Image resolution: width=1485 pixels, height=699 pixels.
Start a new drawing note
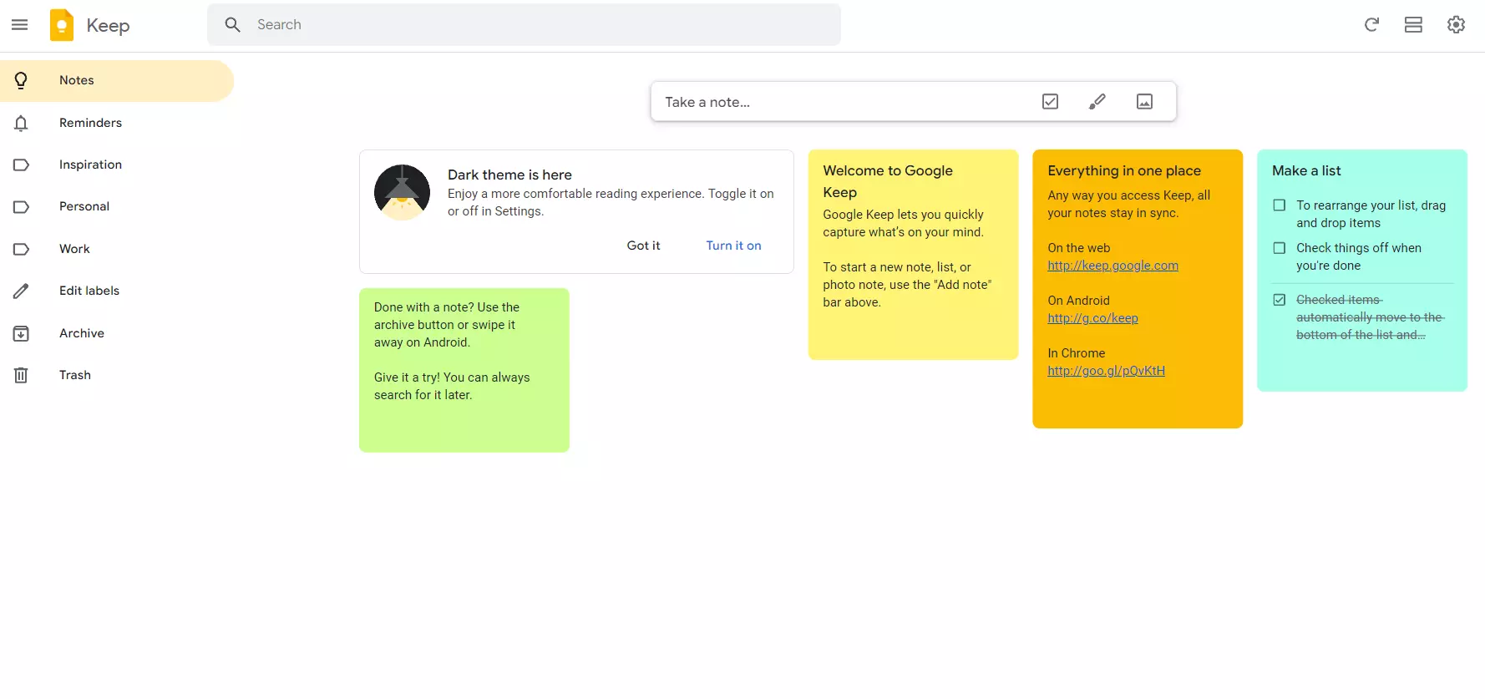[1097, 102]
